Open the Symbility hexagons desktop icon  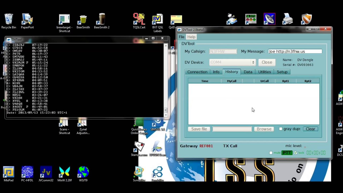(x=158, y=174)
